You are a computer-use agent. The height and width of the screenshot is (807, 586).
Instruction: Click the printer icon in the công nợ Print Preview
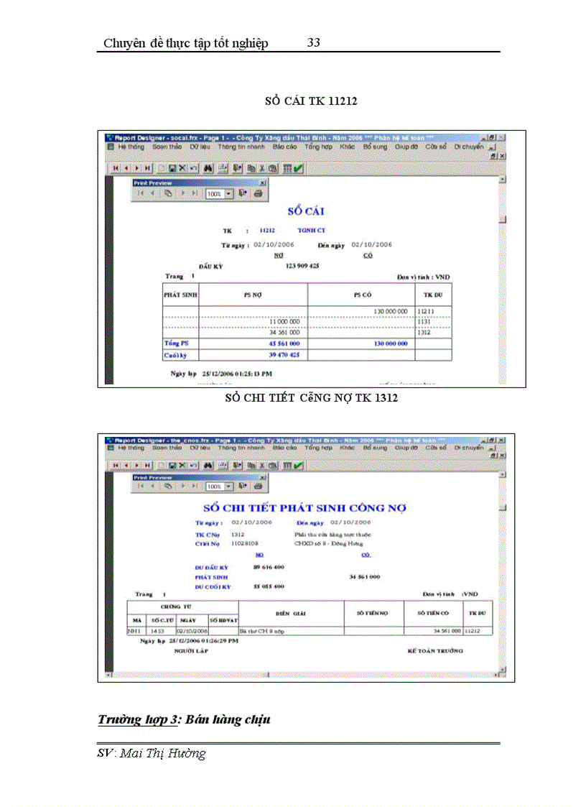coord(257,486)
